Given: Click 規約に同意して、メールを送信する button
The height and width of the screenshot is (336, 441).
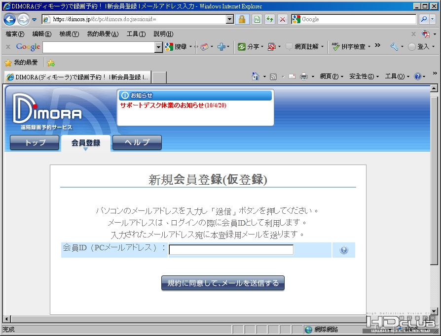Looking at the screenshot, I should (x=223, y=283).
